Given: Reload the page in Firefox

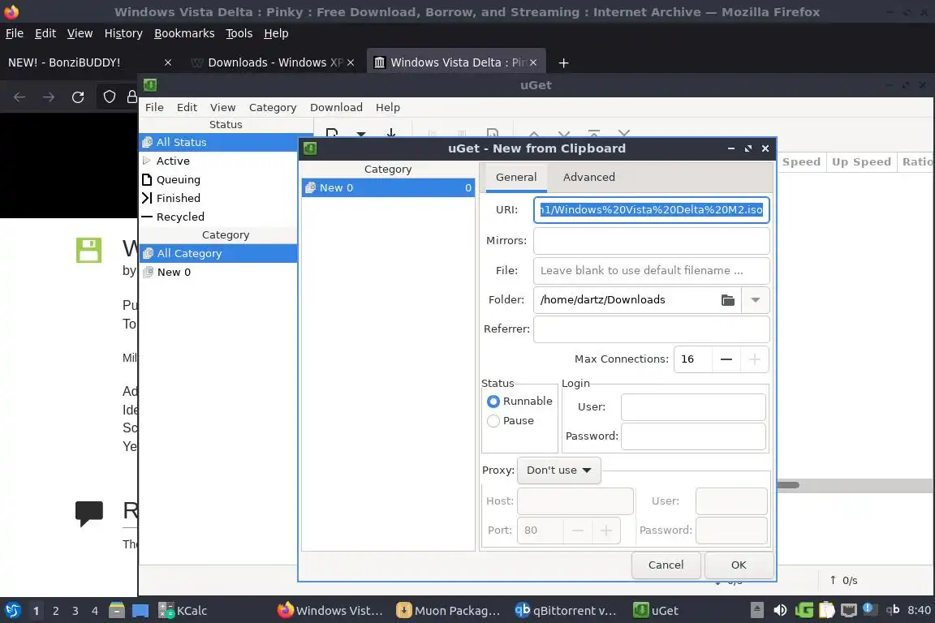Looking at the screenshot, I should point(78,97).
